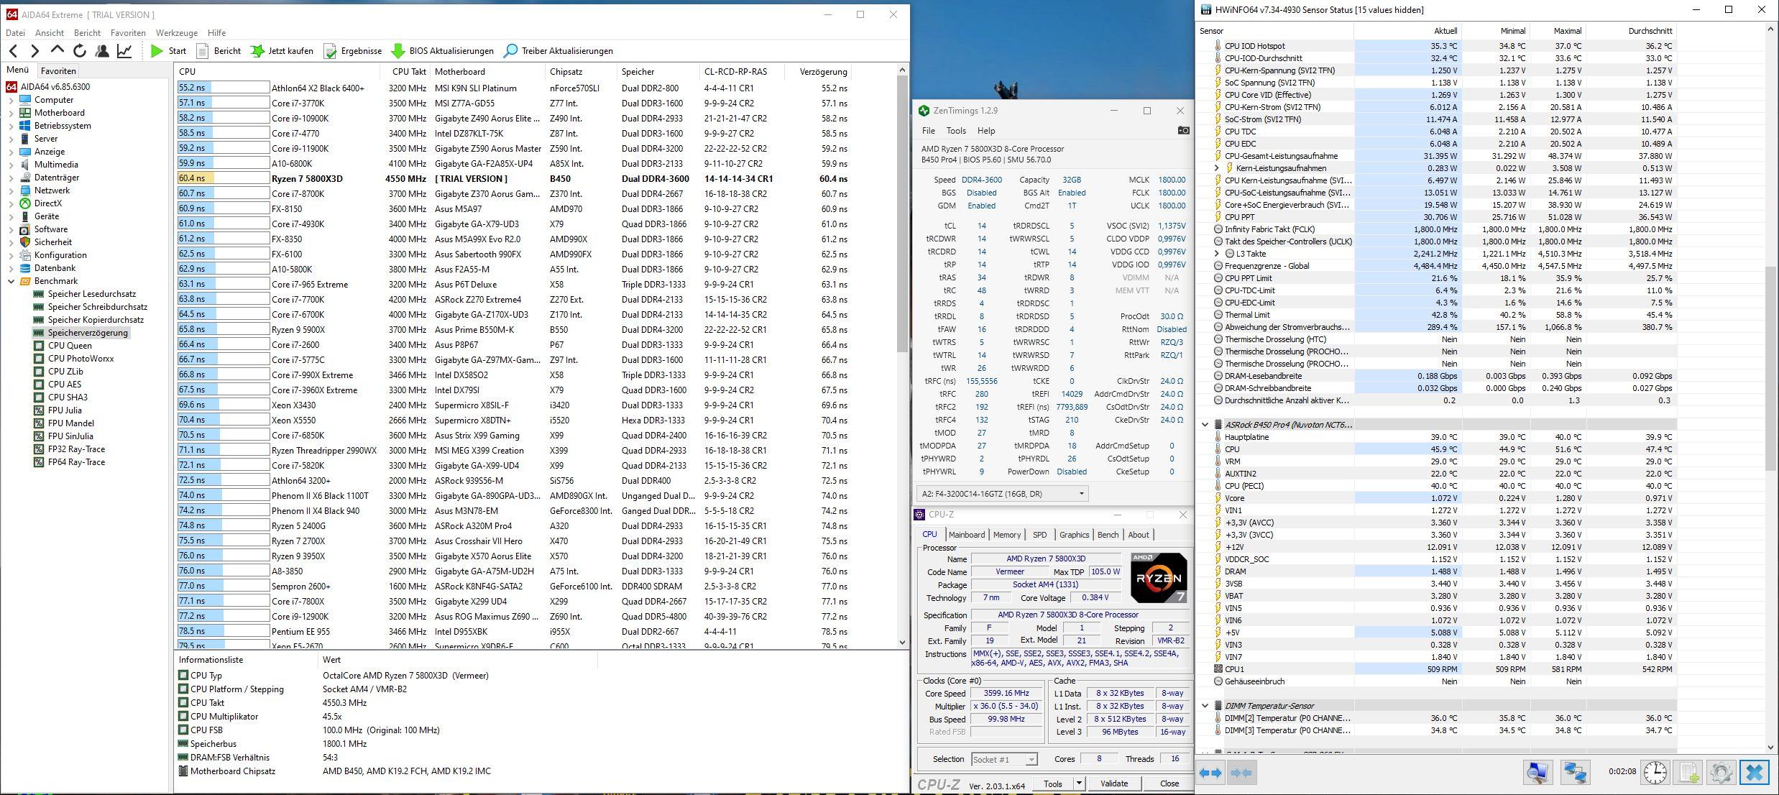Click CPU-Z Tools button
1779x795 pixels.
point(1053,783)
